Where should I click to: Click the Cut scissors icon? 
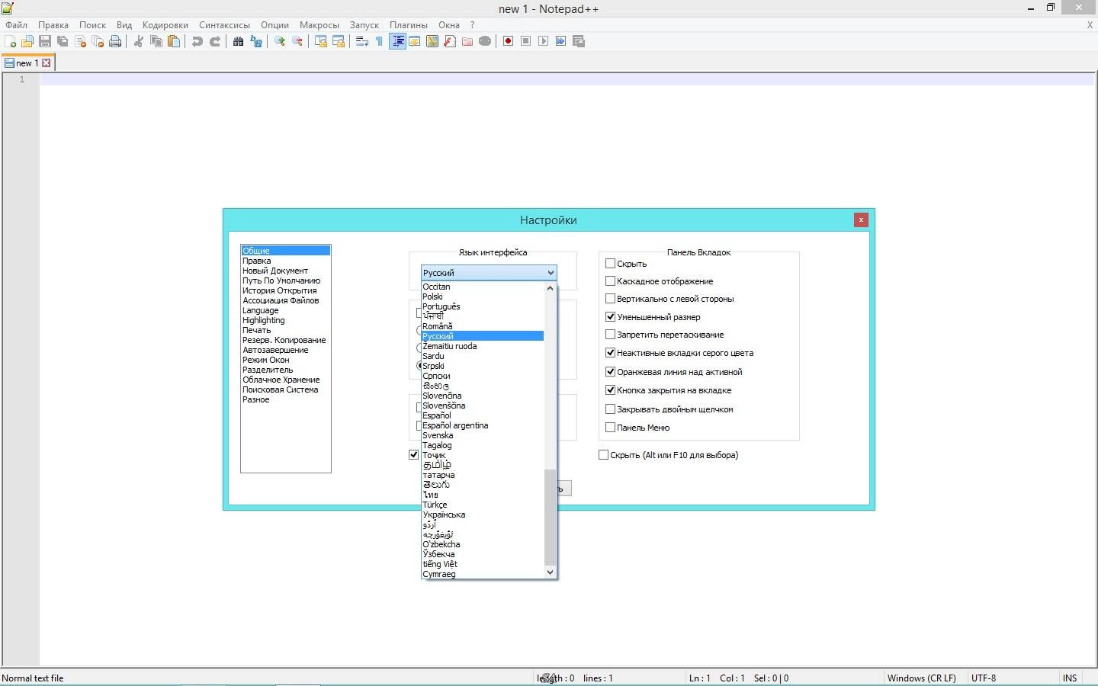(139, 41)
